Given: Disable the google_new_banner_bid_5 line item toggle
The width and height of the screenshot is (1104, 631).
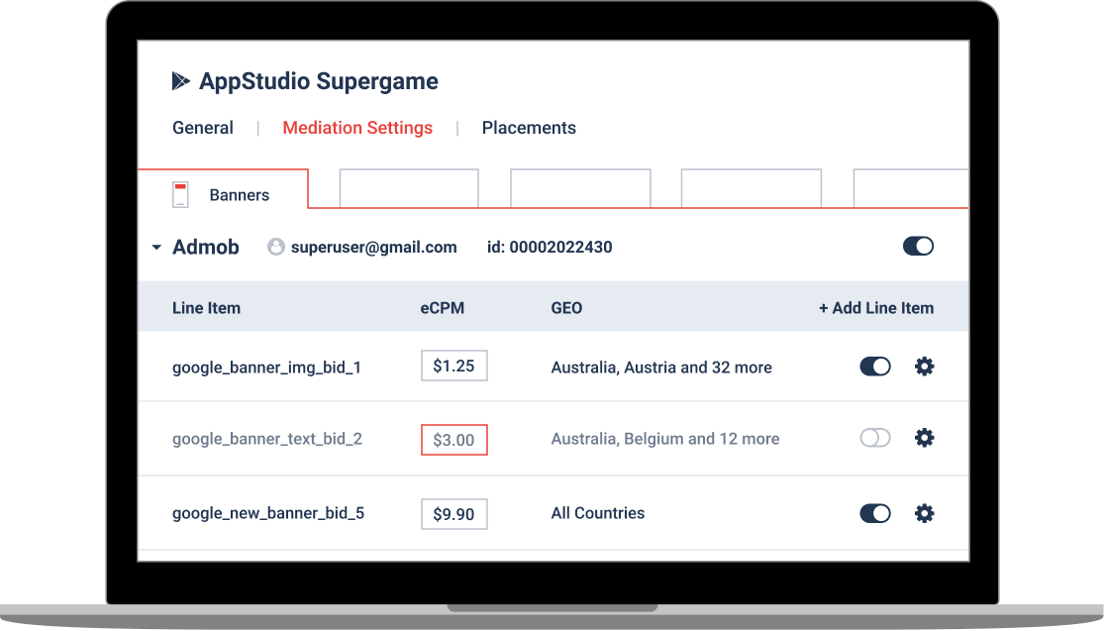Looking at the screenshot, I should point(875,513).
